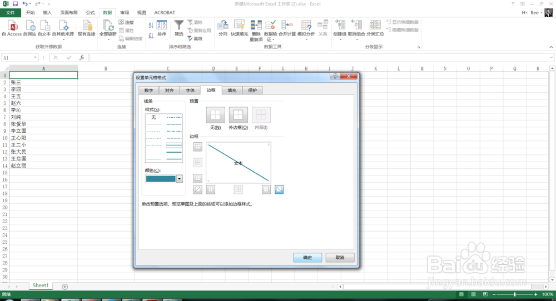This screenshot has height=301, width=556.
Task: Sort ascending with the A-Z icon
Action: 151,25
